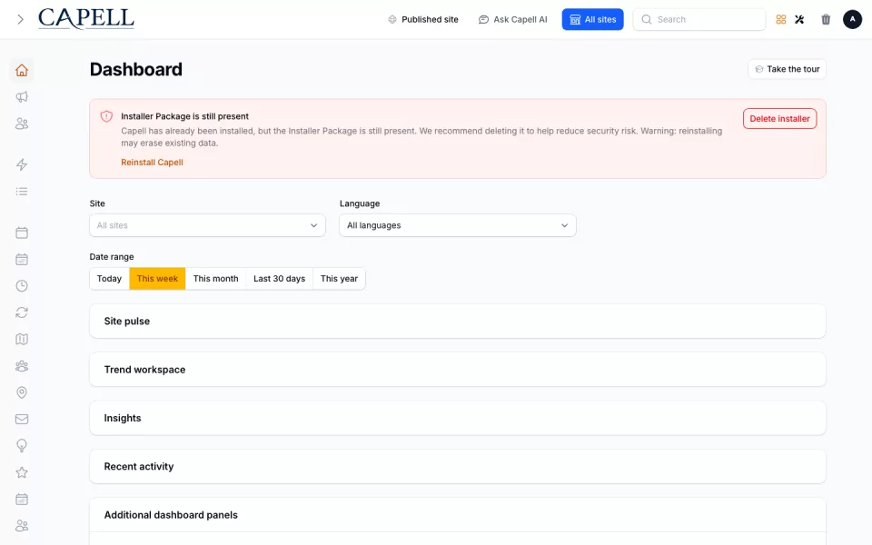Start the Take the tour button

787,69
